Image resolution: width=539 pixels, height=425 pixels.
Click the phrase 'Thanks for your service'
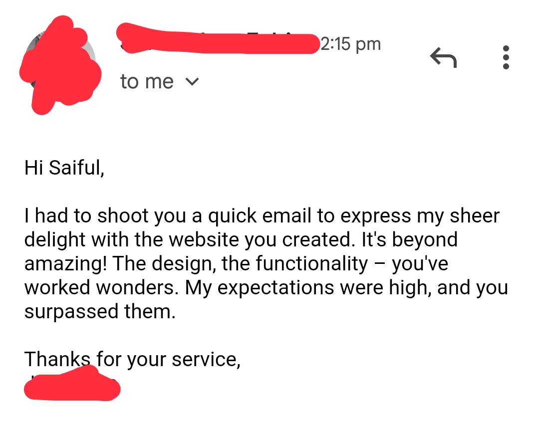(x=132, y=358)
